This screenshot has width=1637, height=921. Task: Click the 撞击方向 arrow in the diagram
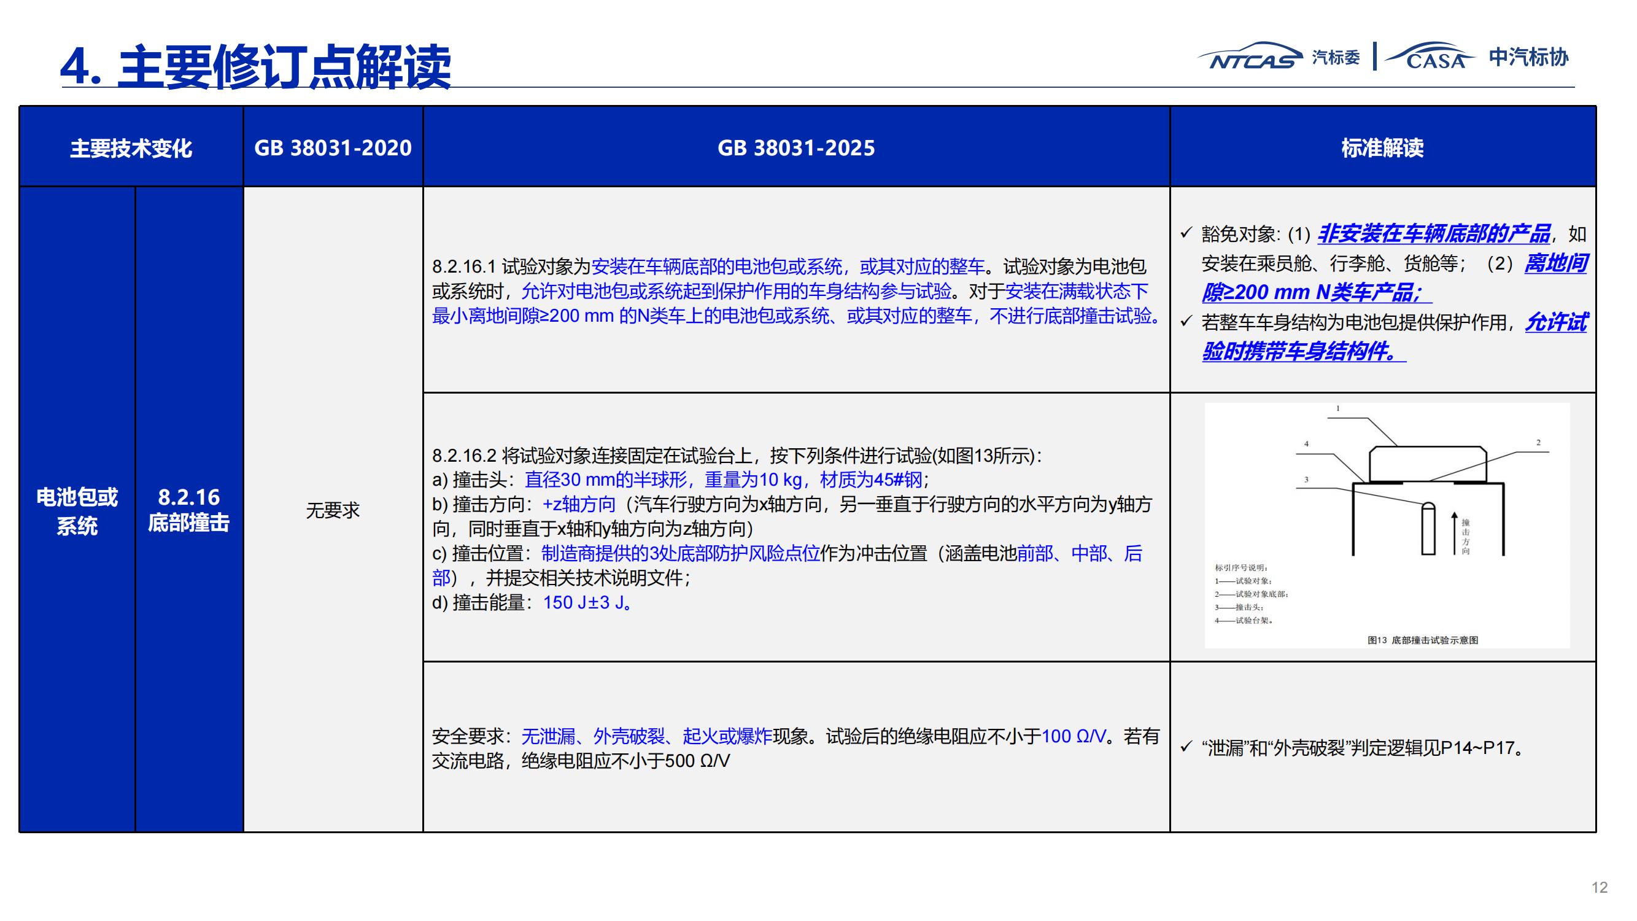click(1454, 534)
